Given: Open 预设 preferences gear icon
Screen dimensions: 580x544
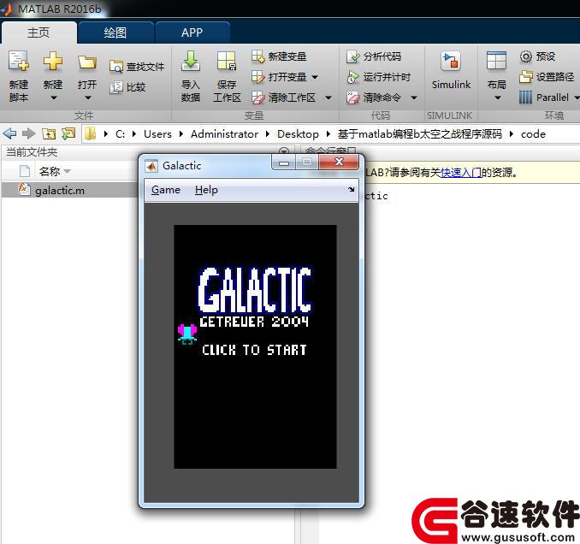Looking at the screenshot, I should pyautogui.click(x=525, y=56).
